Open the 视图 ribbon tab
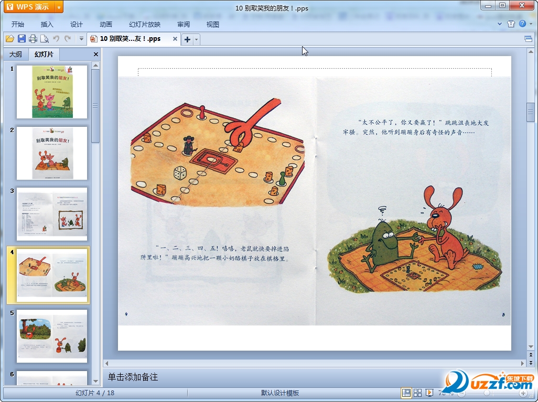538x402 pixels. point(213,24)
